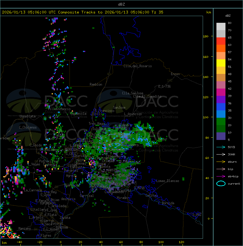This screenshot has height=246, width=243.
Task: Click the 'Clla.El_Cavadito' map label
Action: [x=147, y=96]
